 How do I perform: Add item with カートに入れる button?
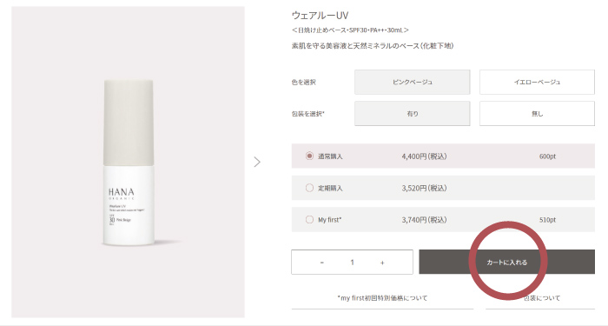506,262
